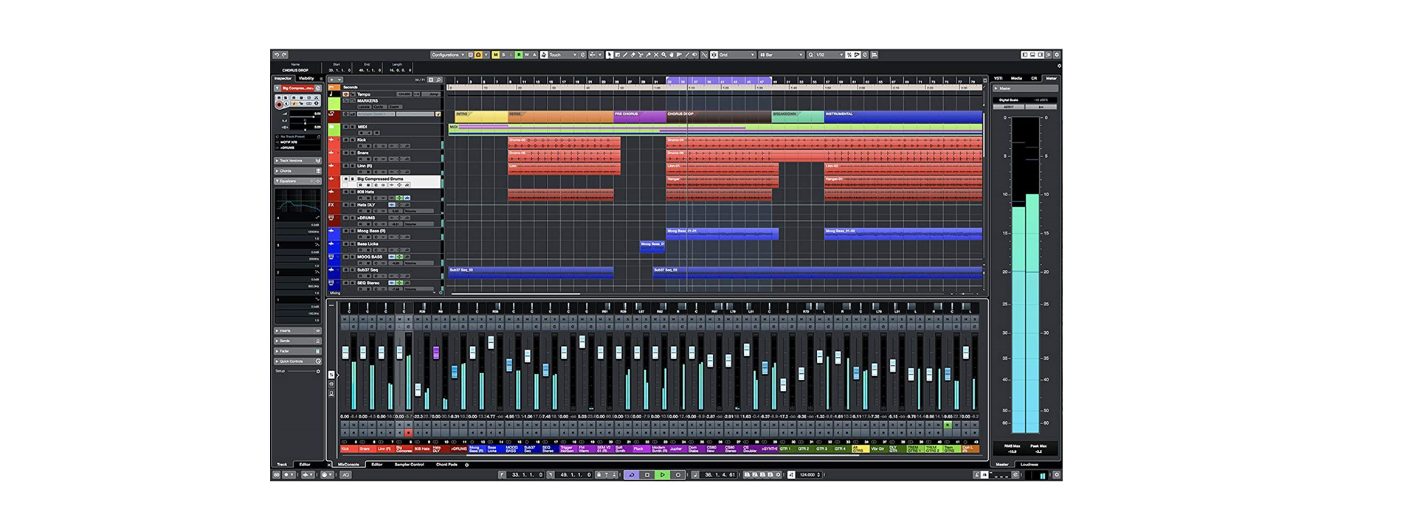Click the Locate button on Markers track

point(363,107)
